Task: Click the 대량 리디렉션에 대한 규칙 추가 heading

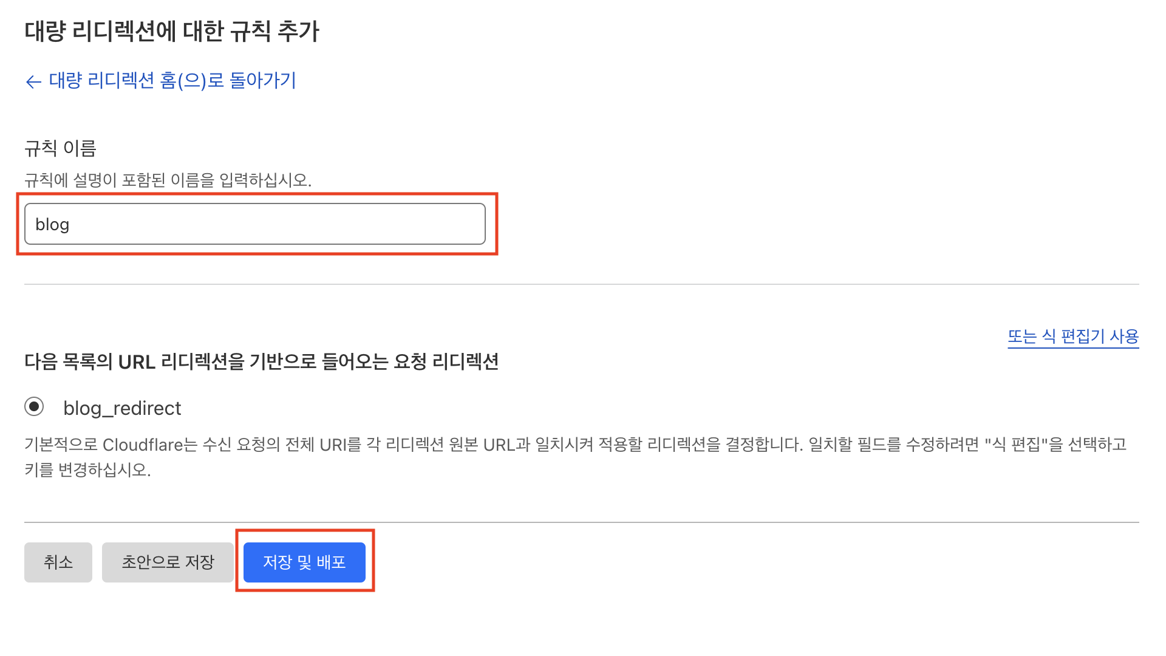Action: coord(172,31)
